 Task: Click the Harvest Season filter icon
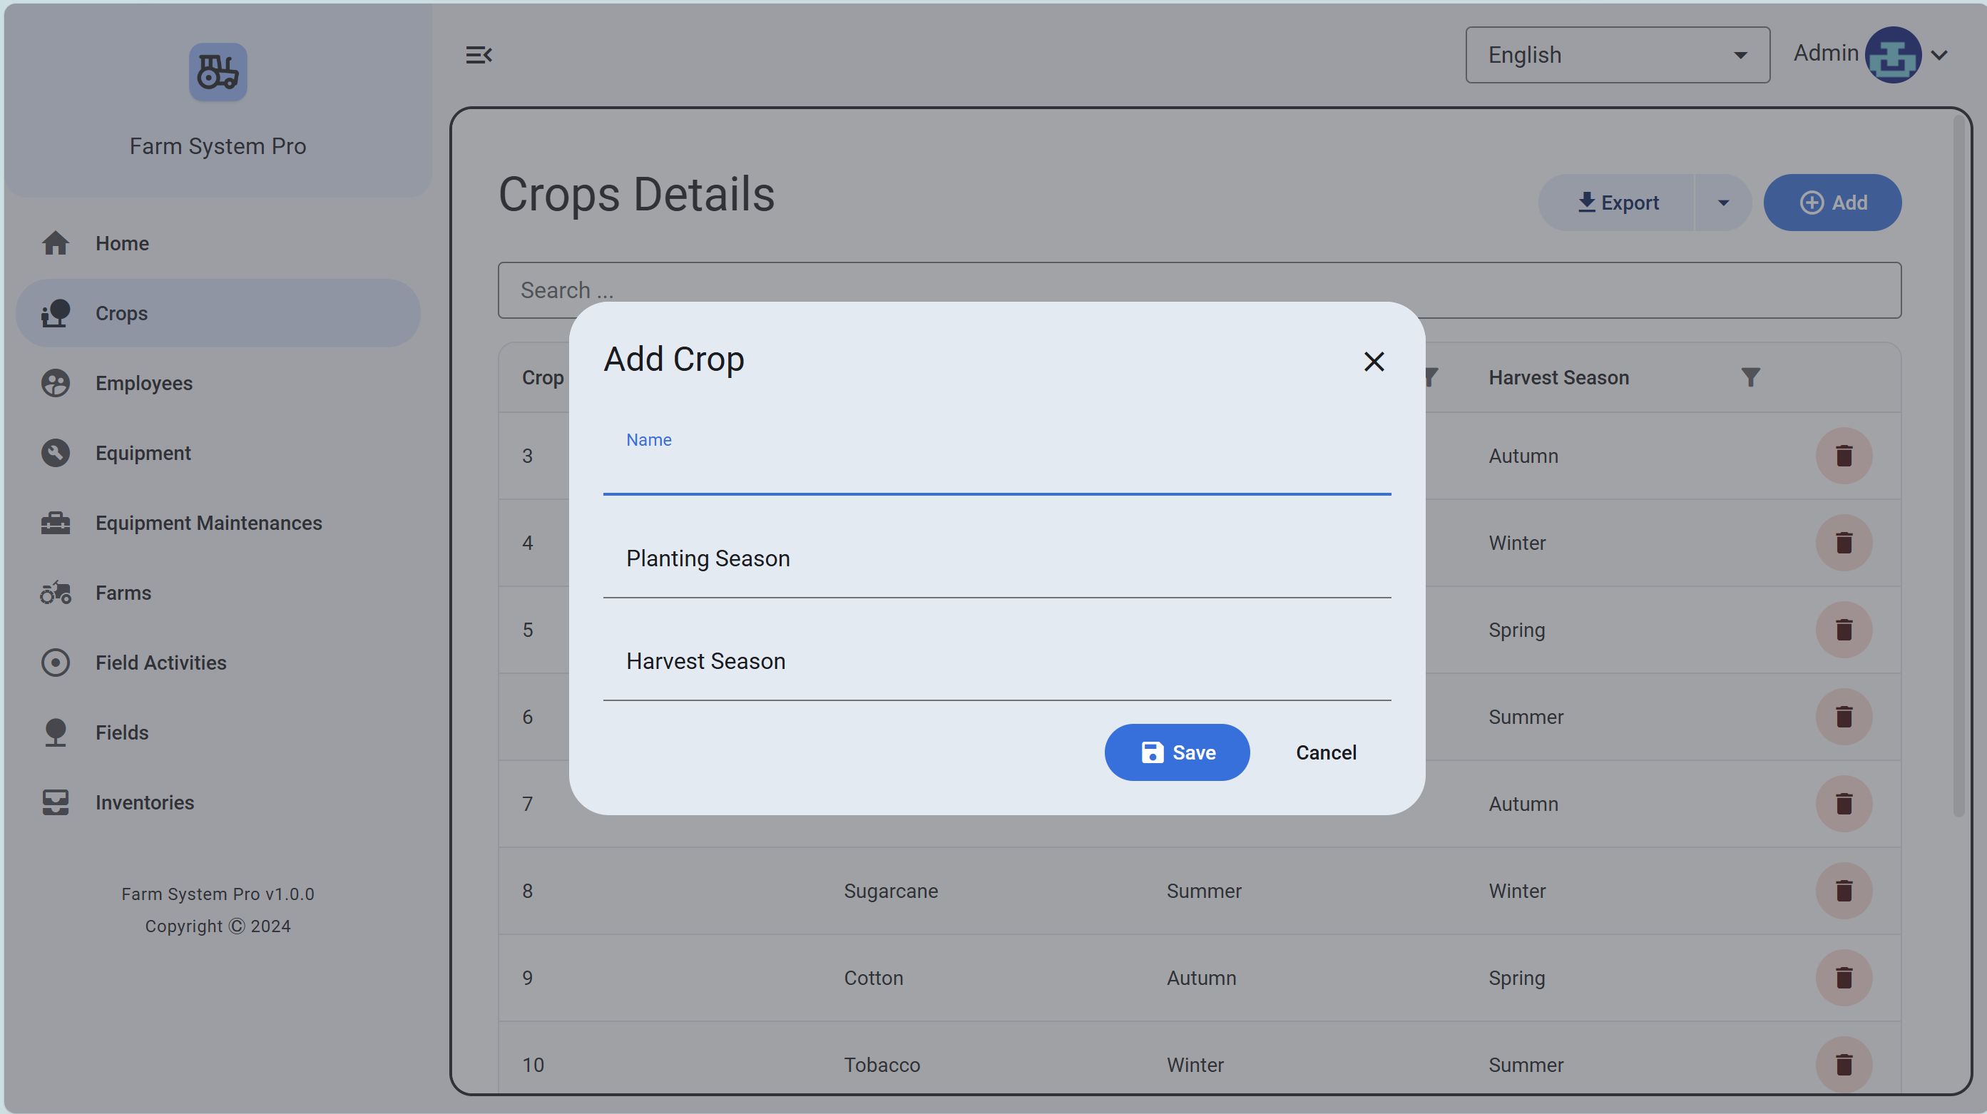(x=1750, y=377)
